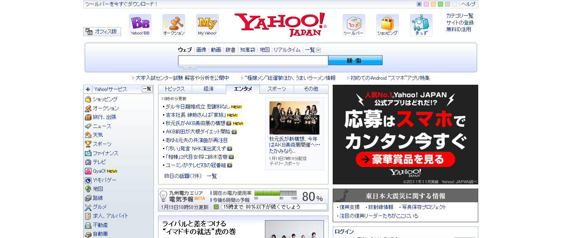Viewport: 561px width, 238px height.
Task: Click the 豪華賞品を見る ad button
Action: tap(405, 159)
